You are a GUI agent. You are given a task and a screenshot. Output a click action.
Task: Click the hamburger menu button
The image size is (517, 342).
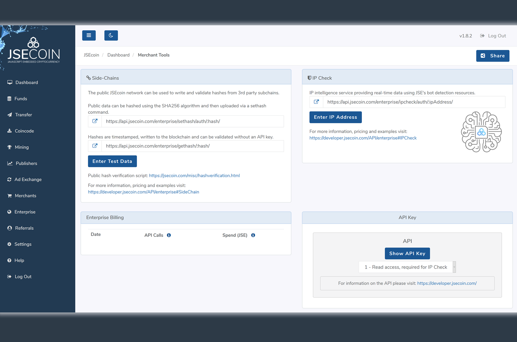(89, 35)
